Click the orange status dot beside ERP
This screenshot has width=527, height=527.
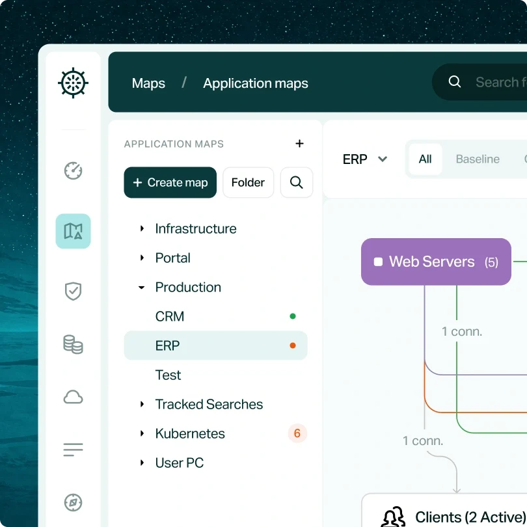pos(293,345)
